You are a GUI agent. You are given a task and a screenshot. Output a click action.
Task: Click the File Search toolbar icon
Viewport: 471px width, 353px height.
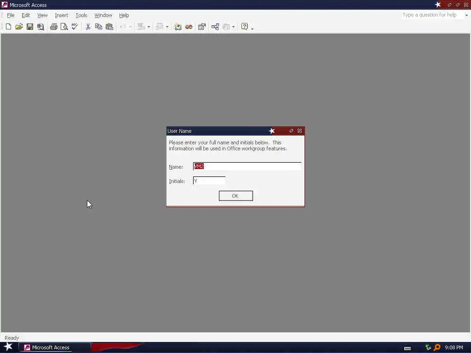point(40,27)
